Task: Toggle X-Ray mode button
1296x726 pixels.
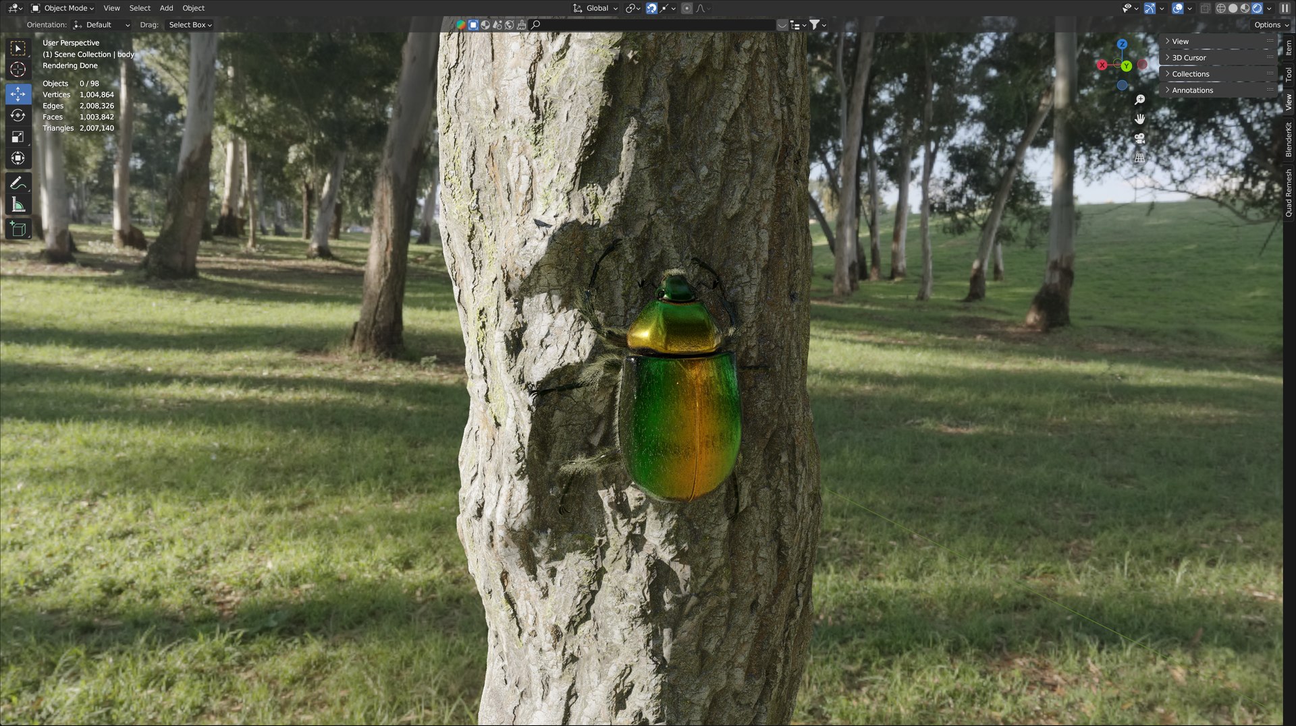Action: pyautogui.click(x=1205, y=8)
